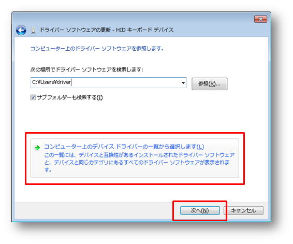The height and width of the screenshot is (244, 293).
Task: Click the blue back arrow button
Action: (x=21, y=30)
